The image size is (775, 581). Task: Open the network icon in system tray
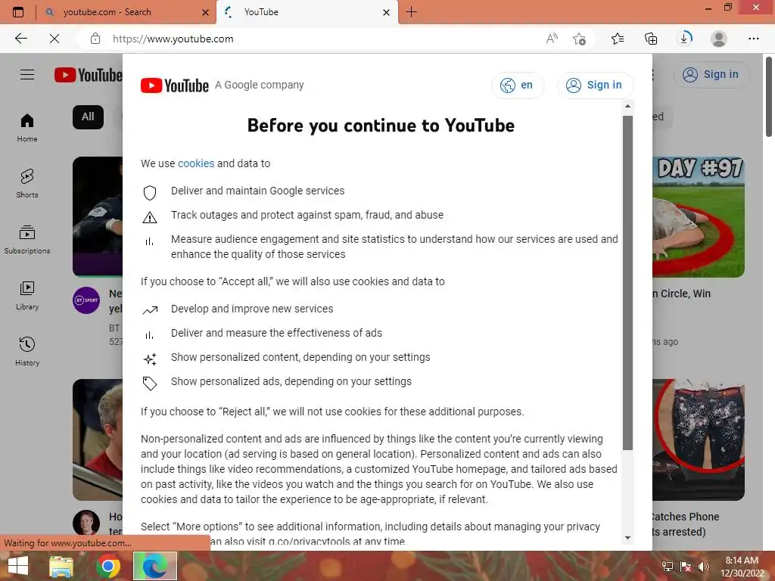(668, 567)
